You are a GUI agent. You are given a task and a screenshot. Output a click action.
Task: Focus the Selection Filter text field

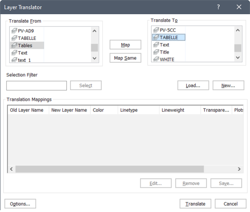[x=37, y=86]
